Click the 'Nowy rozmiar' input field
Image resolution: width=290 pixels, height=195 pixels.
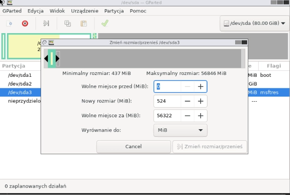(x=166, y=101)
